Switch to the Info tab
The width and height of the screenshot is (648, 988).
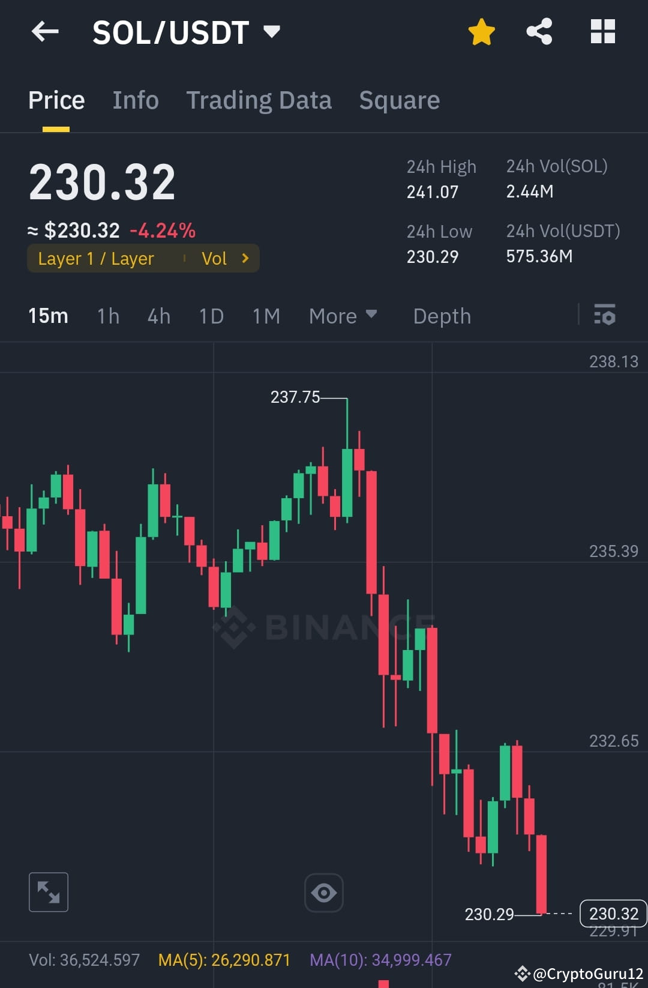click(x=135, y=100)
